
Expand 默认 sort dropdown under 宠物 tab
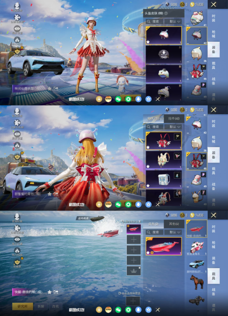point(173,127)
